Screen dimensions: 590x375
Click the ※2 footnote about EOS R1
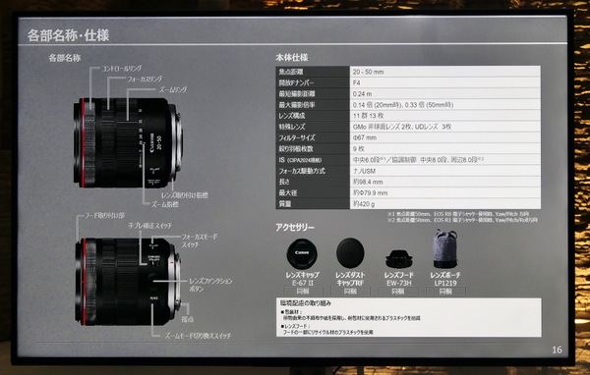pos(463,220)
